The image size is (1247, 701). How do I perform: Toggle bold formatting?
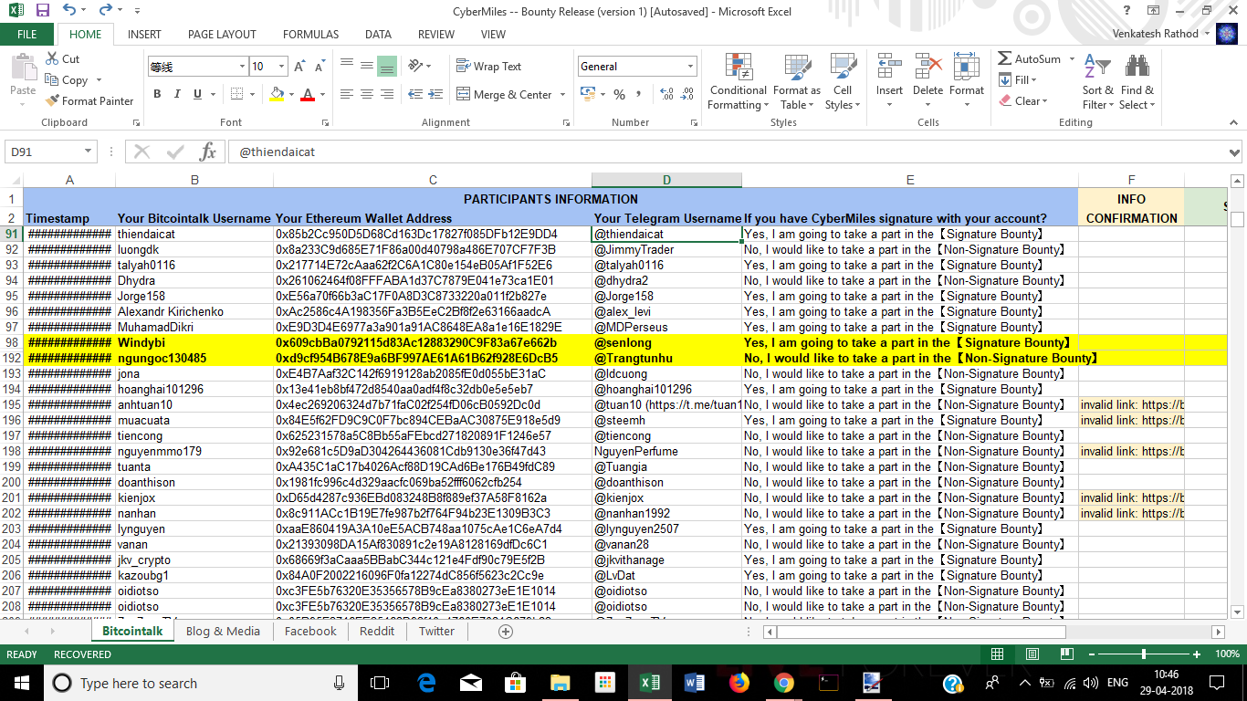[157, 94]
